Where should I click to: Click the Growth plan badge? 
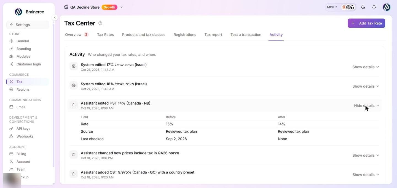point(109,7)
